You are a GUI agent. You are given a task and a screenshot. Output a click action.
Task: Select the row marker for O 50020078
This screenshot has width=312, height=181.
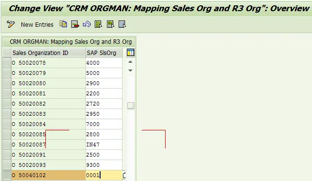(7, 63)
